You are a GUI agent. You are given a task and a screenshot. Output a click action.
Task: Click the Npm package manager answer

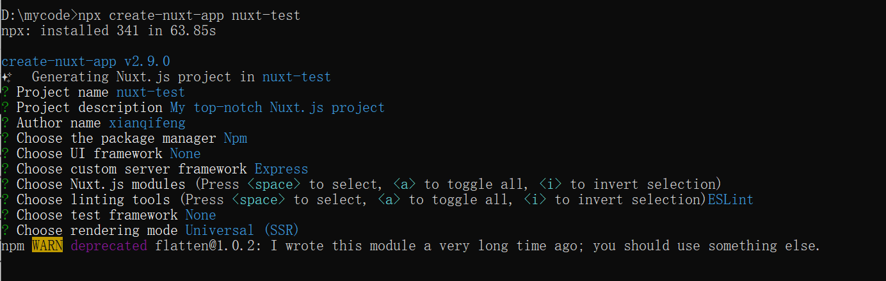[x=235, y=138]
